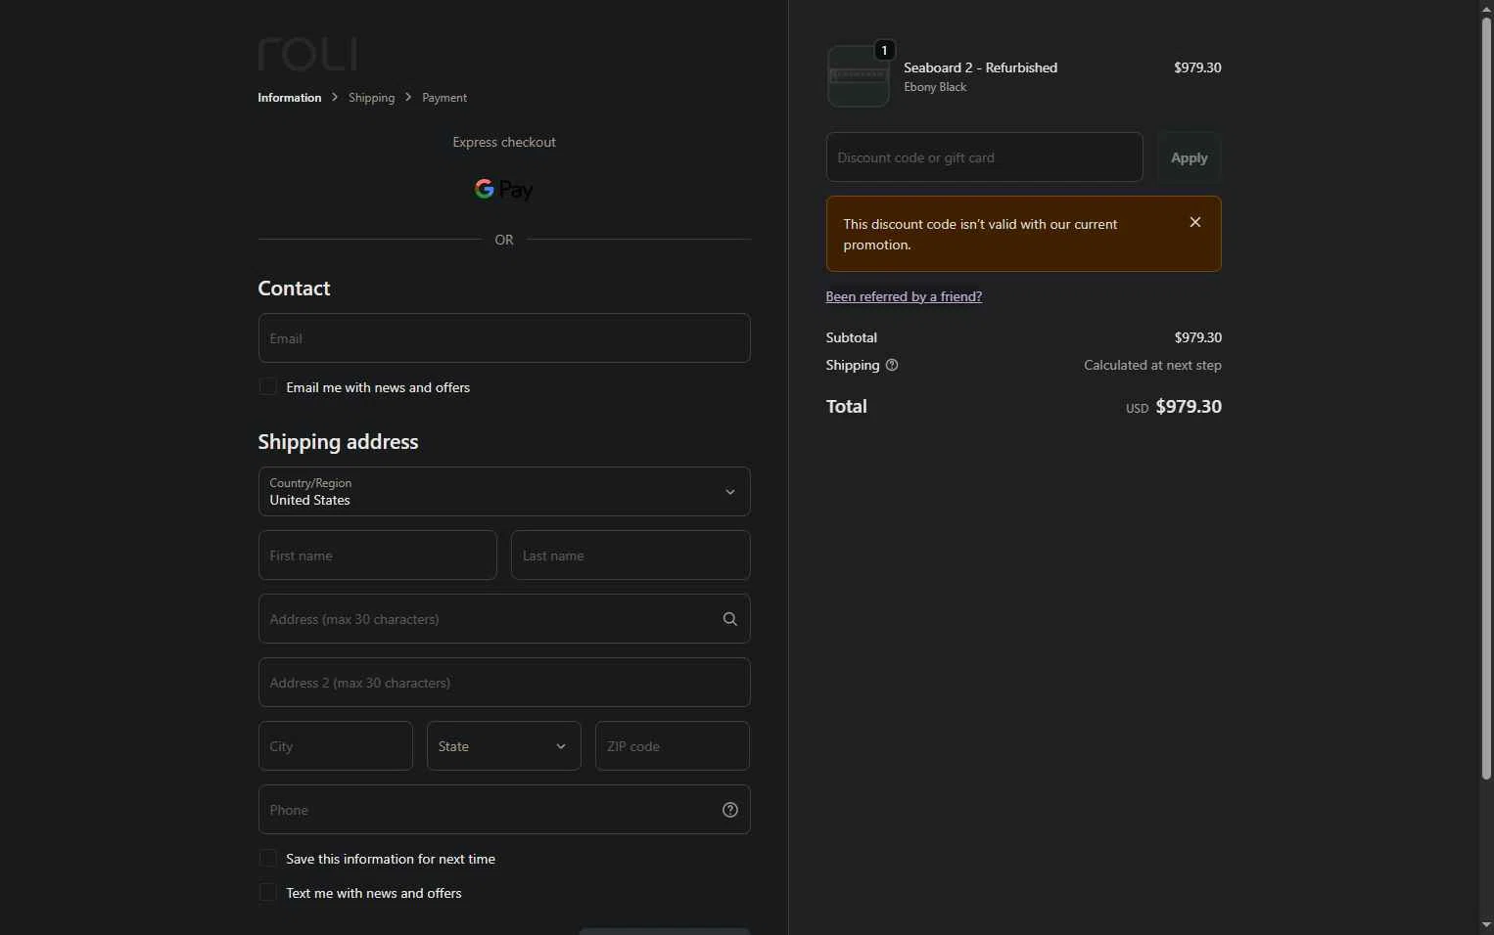Focus the Address 2 field
The image size is (1494, 935).
[504, 683]
